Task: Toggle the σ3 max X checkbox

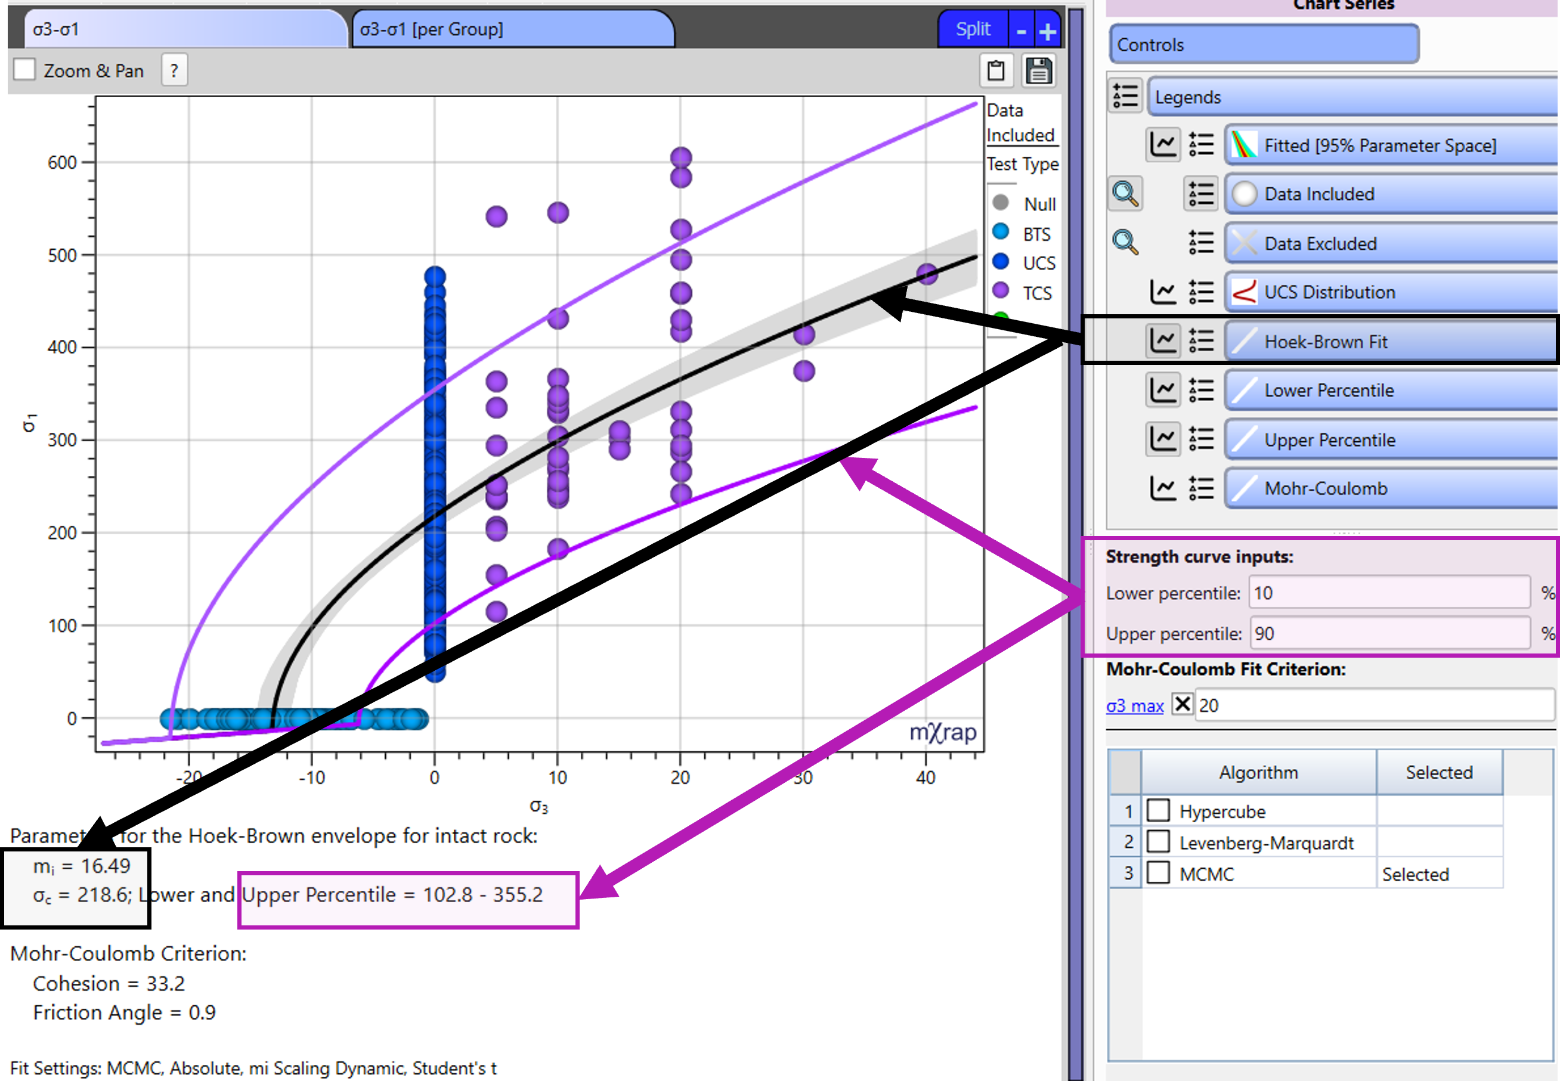Action: pos(1182,704)
